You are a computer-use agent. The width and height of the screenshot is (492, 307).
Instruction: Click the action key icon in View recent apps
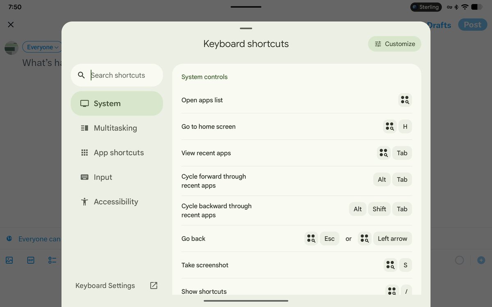(x=384, y=153)
